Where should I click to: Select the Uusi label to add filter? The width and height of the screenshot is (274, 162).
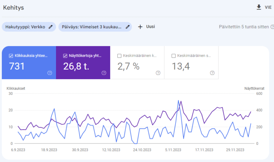tap(151, 27)
